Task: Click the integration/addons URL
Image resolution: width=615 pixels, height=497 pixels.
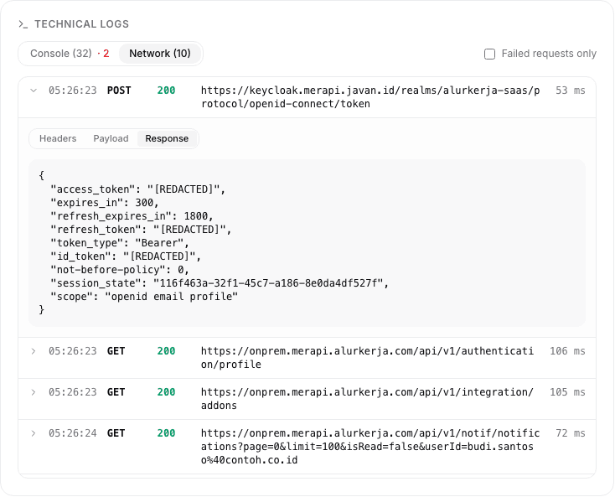Action: pyautogui.click(x=367, y=399)
